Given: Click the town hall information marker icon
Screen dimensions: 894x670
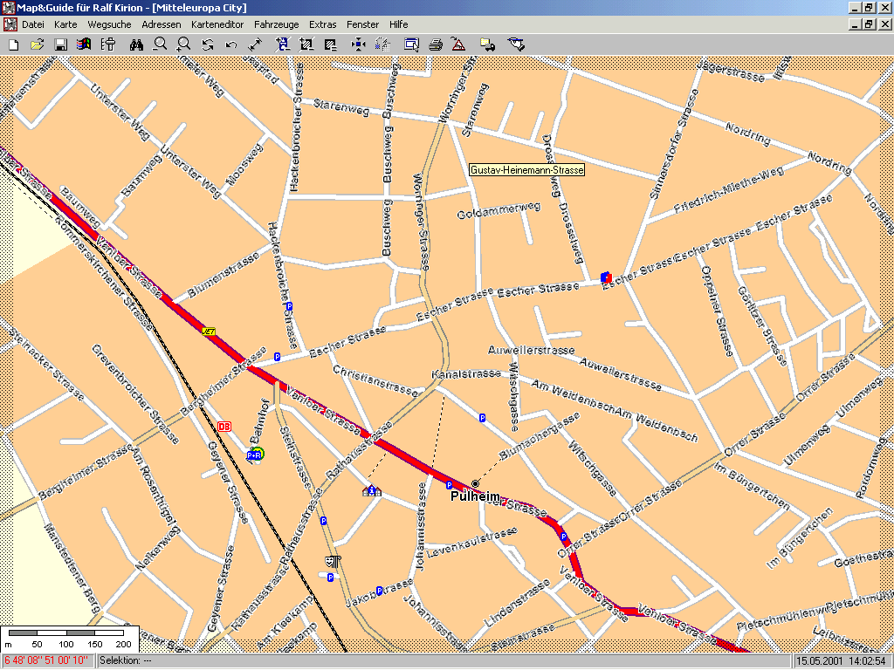Looking at the screenshot, I should pyautogui.click(x=372, y=490).
